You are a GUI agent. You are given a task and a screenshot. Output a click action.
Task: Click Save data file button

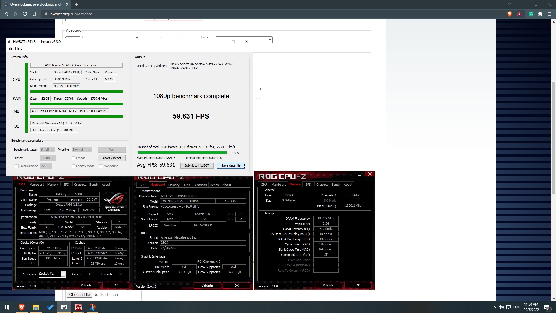[231, 165]
